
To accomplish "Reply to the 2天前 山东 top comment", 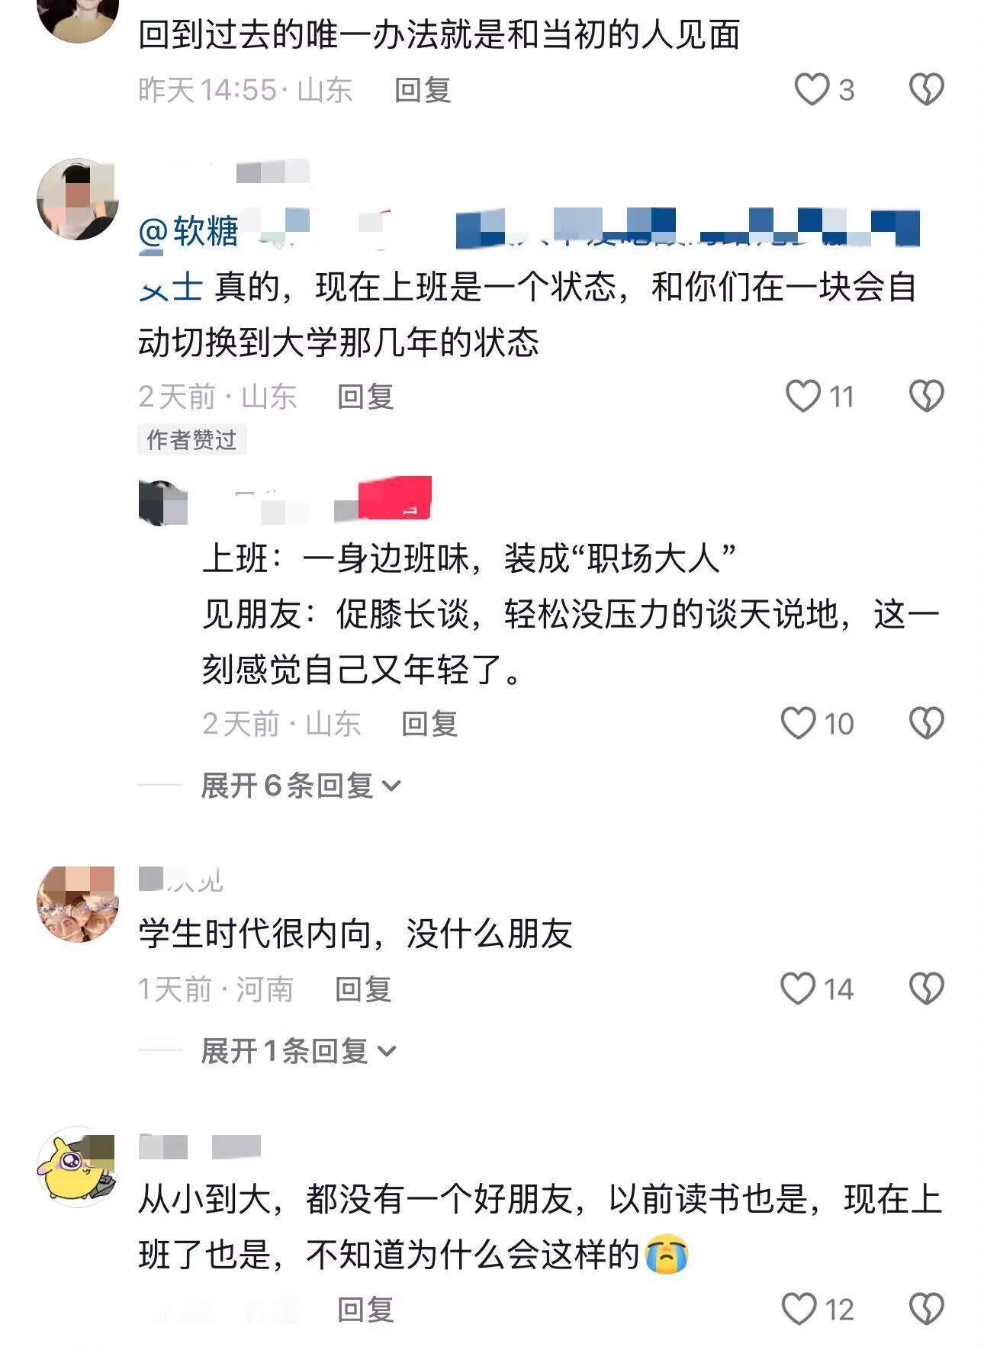I will coord(365,397).
